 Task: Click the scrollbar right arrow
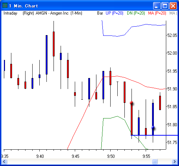174,161
